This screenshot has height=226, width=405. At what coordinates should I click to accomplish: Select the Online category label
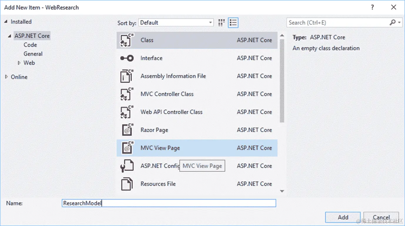(19, 77)
